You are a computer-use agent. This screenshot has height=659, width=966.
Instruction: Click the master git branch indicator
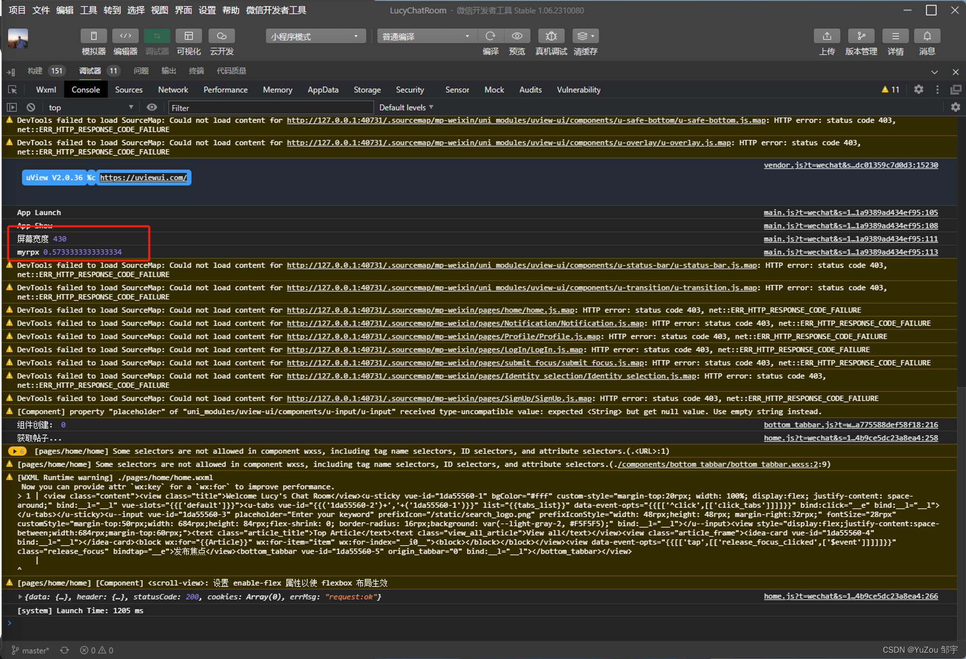click(x=30, y=650)
